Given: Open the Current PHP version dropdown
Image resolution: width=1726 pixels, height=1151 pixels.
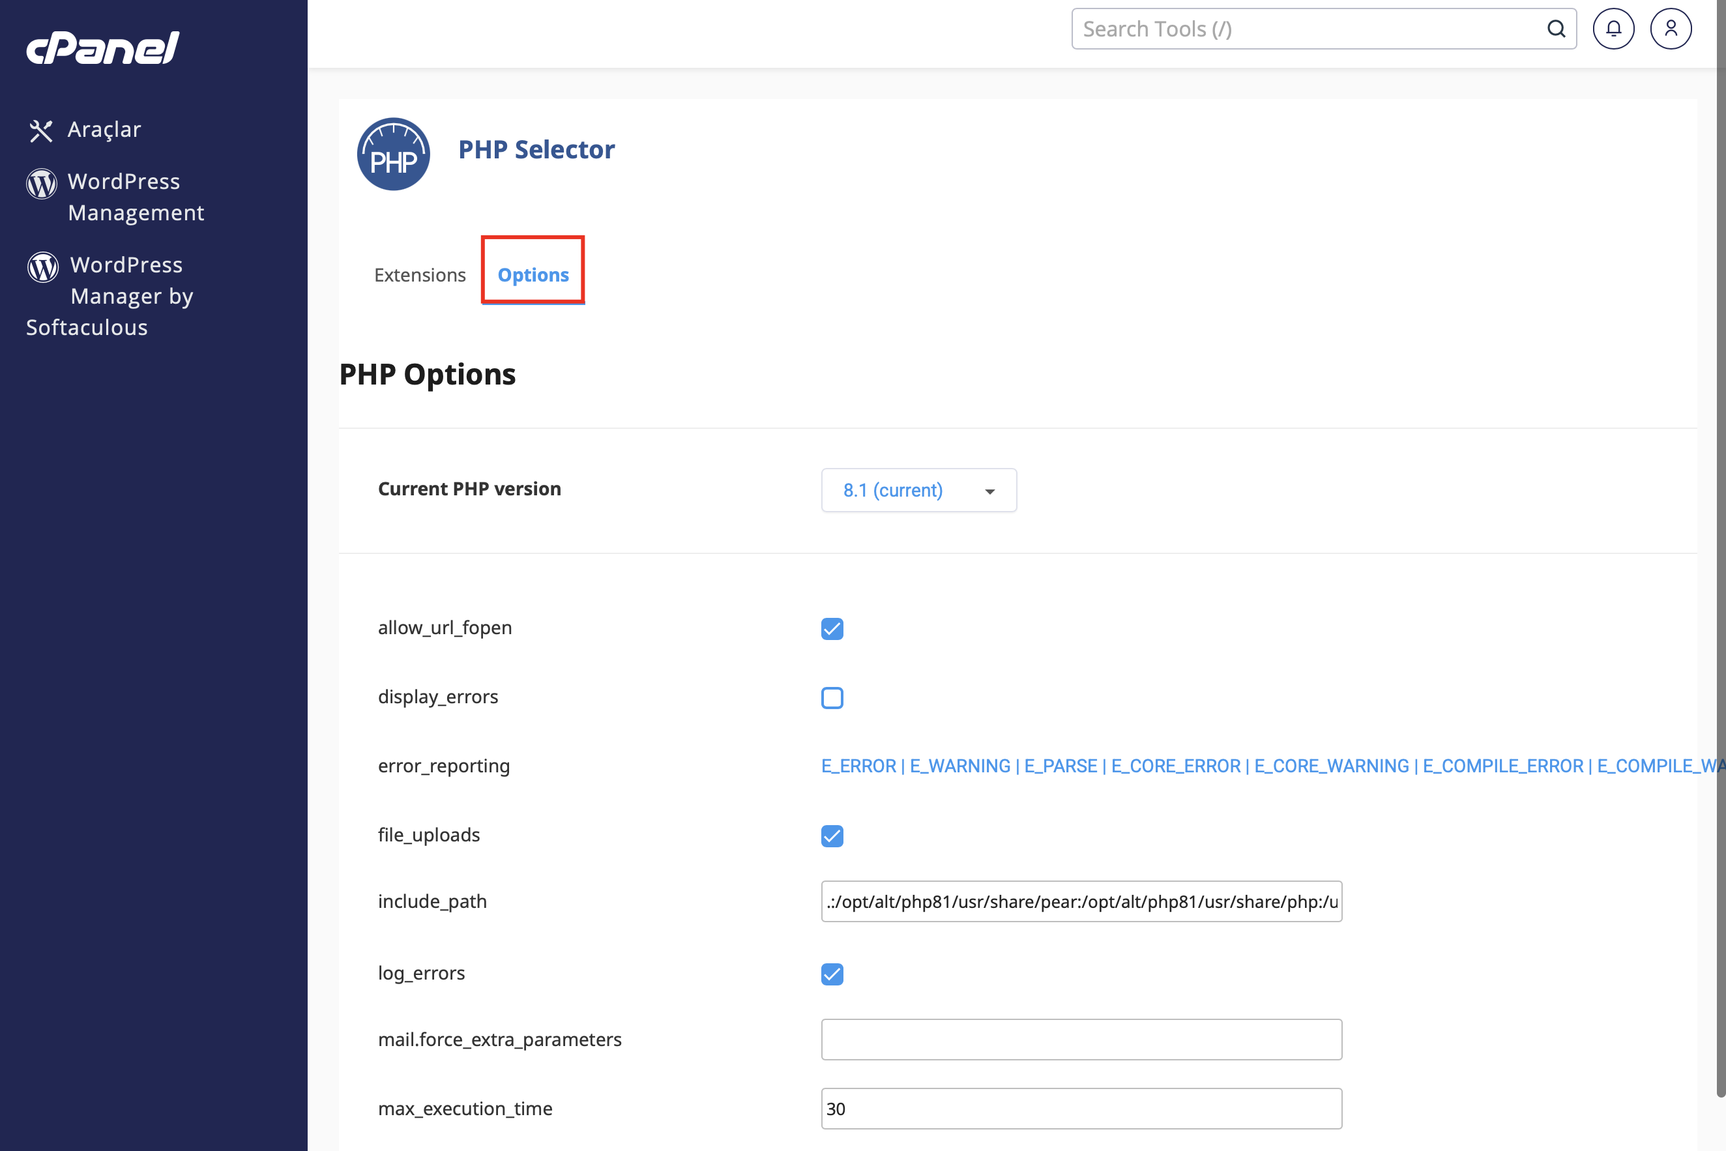Looking at the screenshot, I should pyautogui.click(x=918, y=489).
